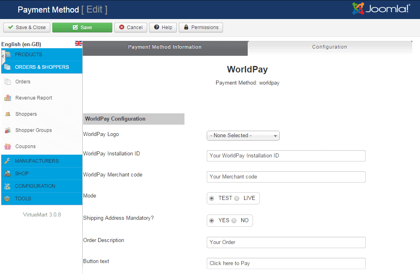Expand the SHOP menu section

[x=42, y=174]
